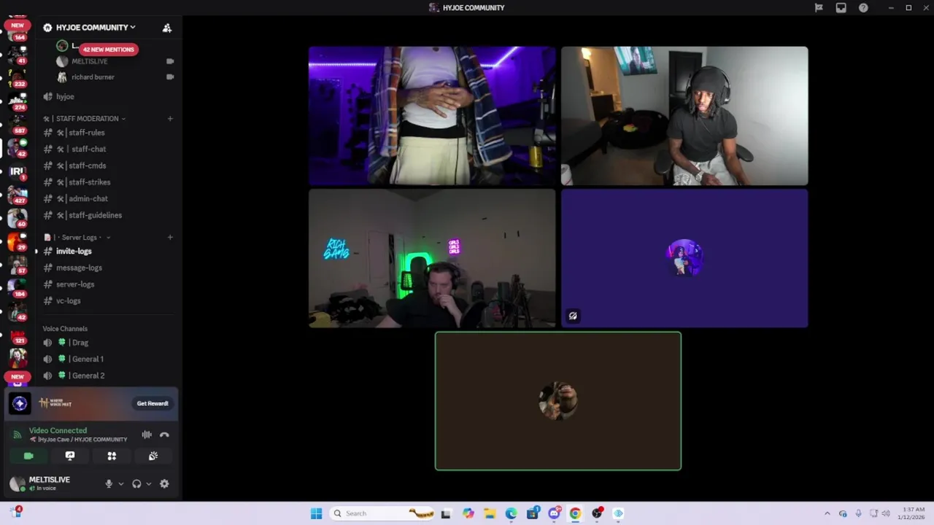Image resolution: width=934 pixels, height=525 pixels.
Task: Open the server with the 232 badge
Action: point(18,78)
